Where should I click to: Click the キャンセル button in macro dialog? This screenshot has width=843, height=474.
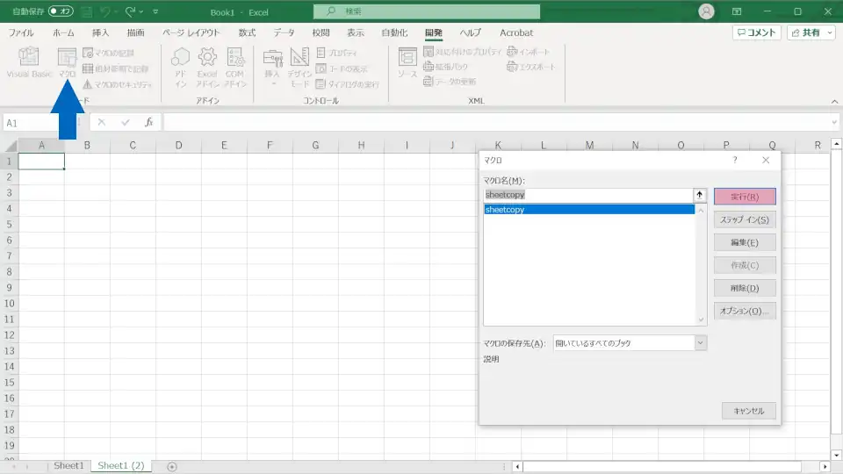pos(748,411)
